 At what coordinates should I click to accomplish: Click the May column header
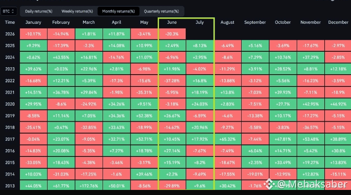tap(144, 22)
